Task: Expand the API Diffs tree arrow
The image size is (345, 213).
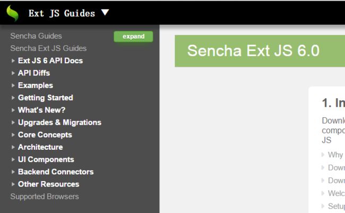Action: click(x=13, y=73)
